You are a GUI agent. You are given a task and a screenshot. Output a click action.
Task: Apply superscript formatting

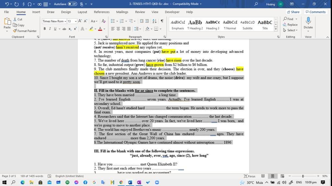(x=75, y=29)
